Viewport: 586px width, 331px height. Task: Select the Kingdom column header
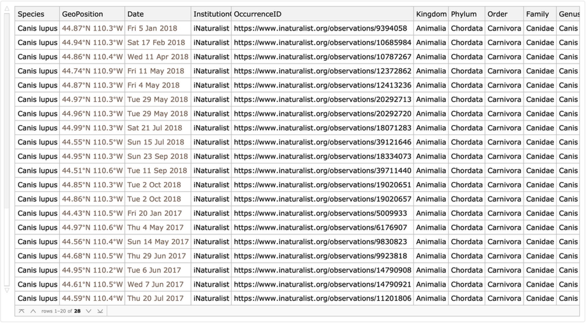(431, 14)
